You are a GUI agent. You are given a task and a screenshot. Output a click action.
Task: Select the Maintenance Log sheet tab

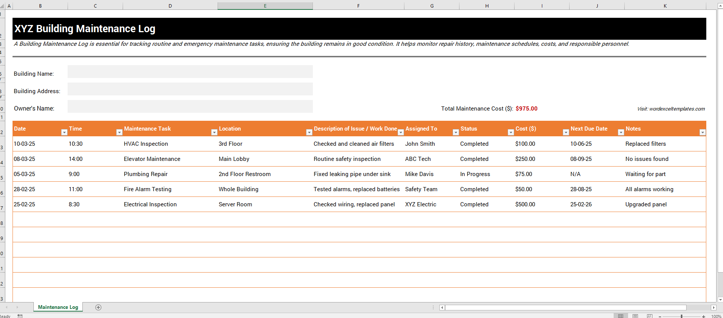coord(58,307)
